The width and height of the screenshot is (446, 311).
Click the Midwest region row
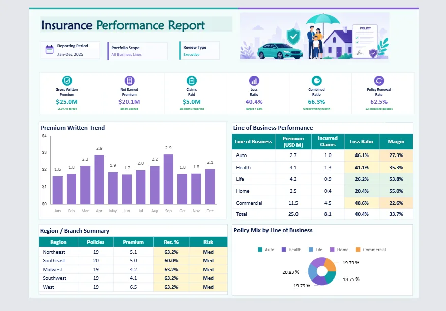tap(133, 269)
